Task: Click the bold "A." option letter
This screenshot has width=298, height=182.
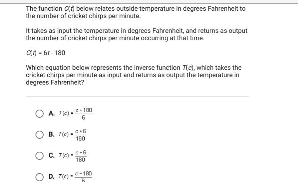Action: tap(51, 113)
